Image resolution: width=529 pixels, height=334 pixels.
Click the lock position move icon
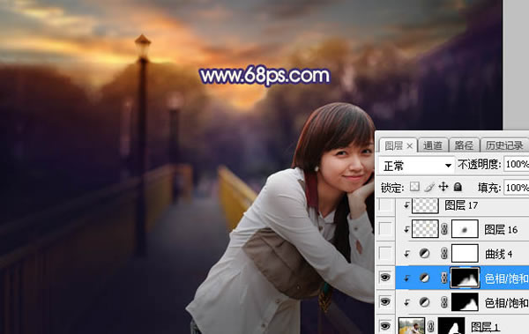(x=443, y=187)
